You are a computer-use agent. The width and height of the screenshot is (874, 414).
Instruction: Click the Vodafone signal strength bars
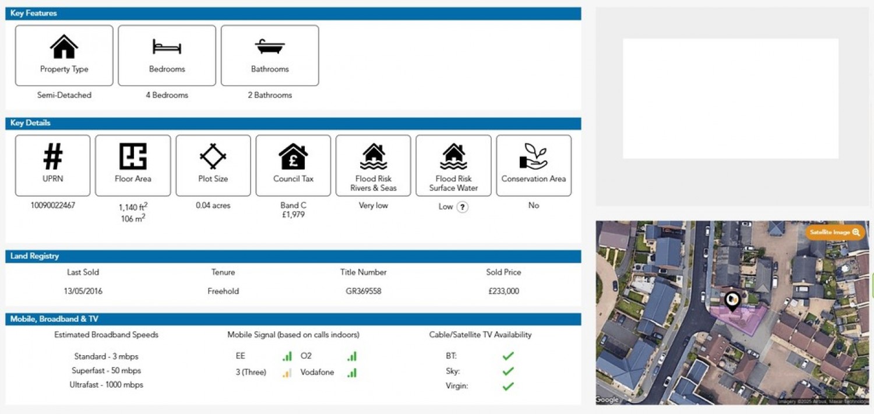click(x=351, y=373)
